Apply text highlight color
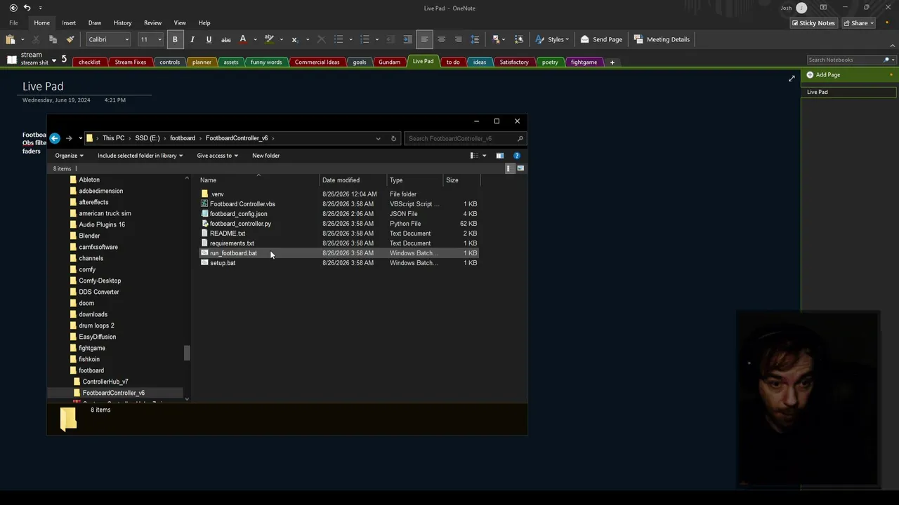The width and height of the screenshot is (899, 505). coord(268,39)
